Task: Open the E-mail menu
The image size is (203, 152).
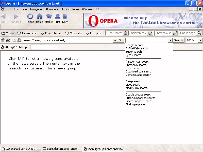Action: (66, 9)
